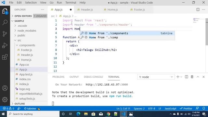This screenshot has width=208, height=117.
Task: Open logo.svg in the explorer tree
Action: coord(29,89)
